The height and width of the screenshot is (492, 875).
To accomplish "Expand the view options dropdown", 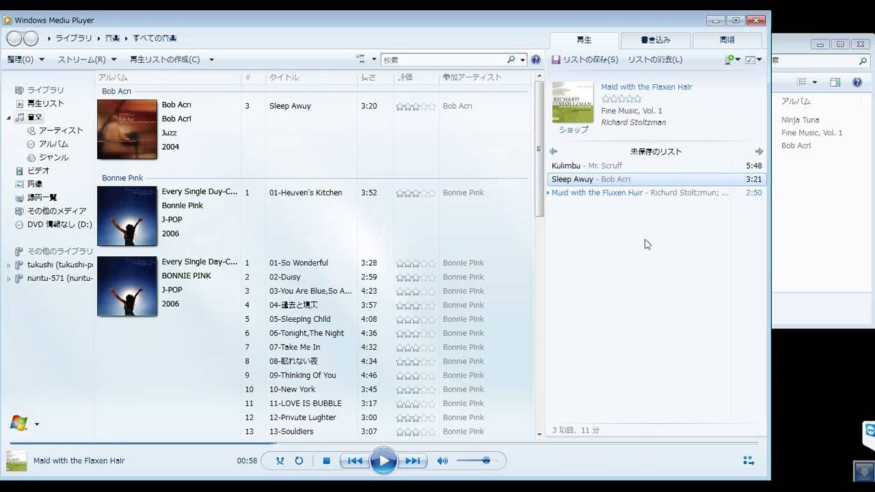I will click(x=366, y=59).
